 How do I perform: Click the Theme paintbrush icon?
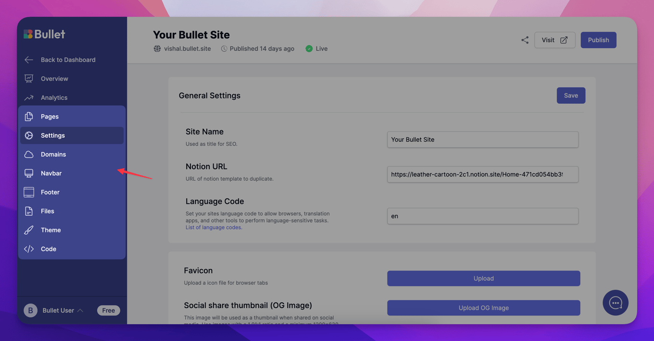(x=29, y=230)
